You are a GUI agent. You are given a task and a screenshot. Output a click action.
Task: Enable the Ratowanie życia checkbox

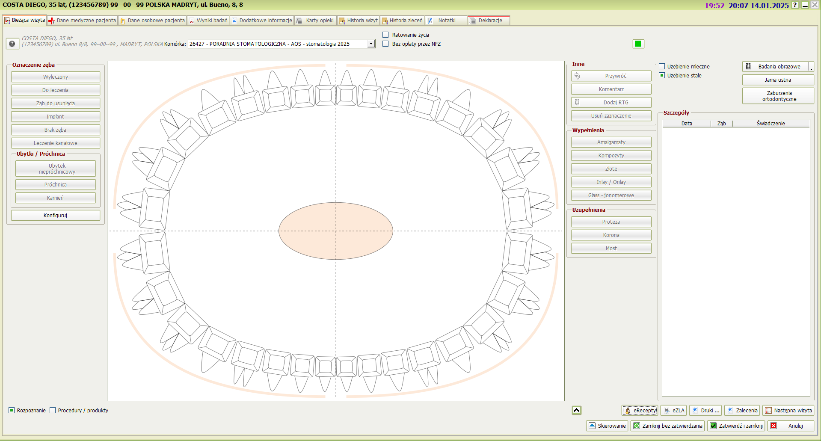(x=385, y=35)
